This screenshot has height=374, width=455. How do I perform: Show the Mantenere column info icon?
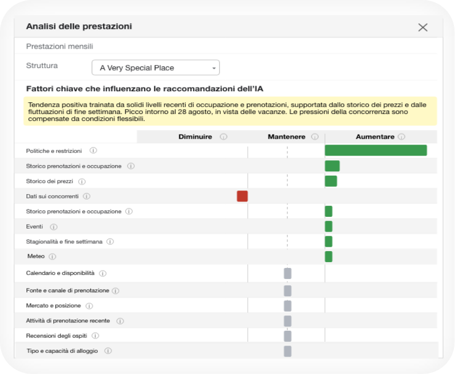tap(315, 137)
